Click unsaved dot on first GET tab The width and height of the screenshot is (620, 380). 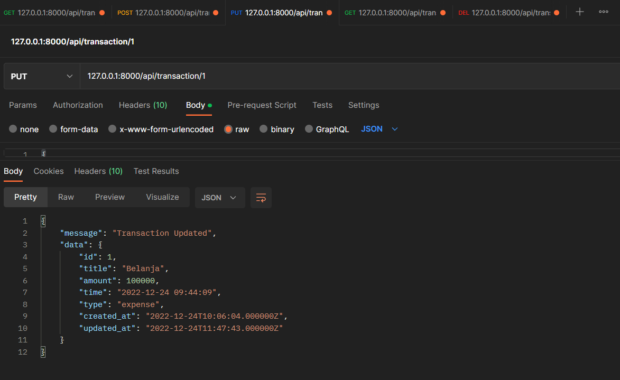click(x=102, y=13)
